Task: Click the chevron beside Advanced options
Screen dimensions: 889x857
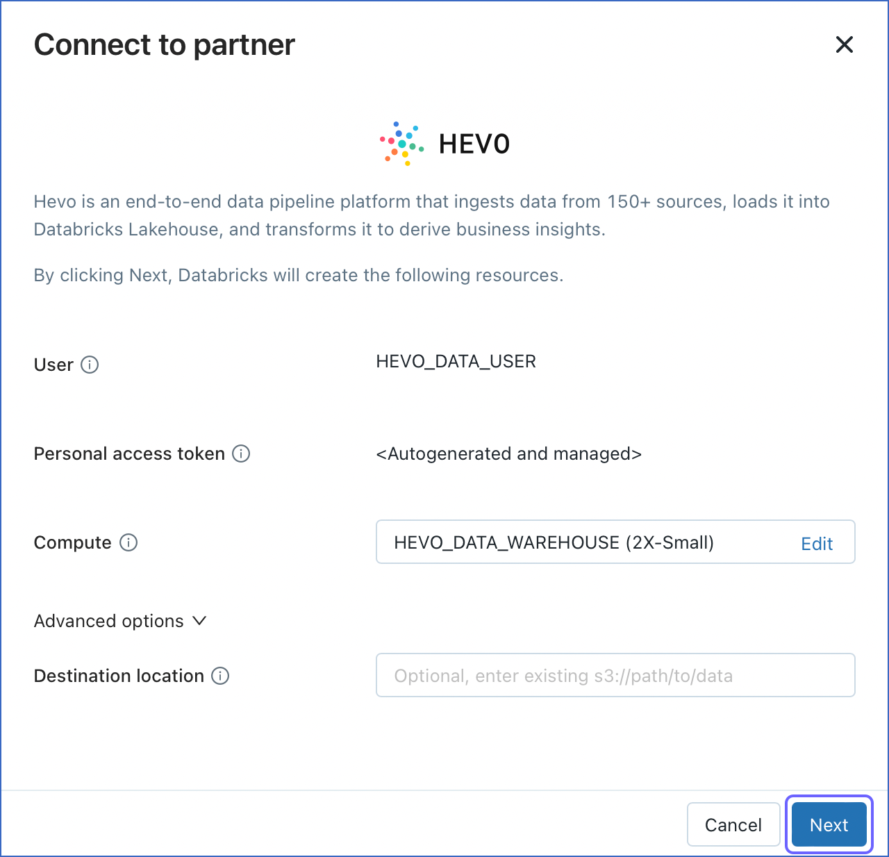Action: 200,622
